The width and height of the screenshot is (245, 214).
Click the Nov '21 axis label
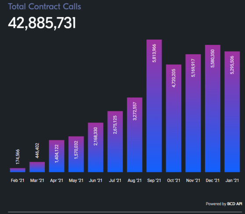[x=193, y=181]
